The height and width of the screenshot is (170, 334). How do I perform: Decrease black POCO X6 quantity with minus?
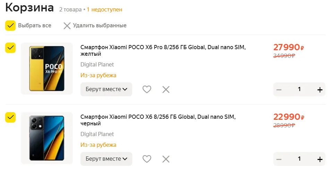[279, 159]
